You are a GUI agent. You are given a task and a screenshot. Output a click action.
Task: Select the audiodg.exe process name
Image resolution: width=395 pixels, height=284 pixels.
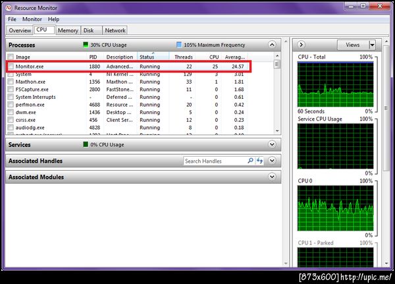coord(30,127)
